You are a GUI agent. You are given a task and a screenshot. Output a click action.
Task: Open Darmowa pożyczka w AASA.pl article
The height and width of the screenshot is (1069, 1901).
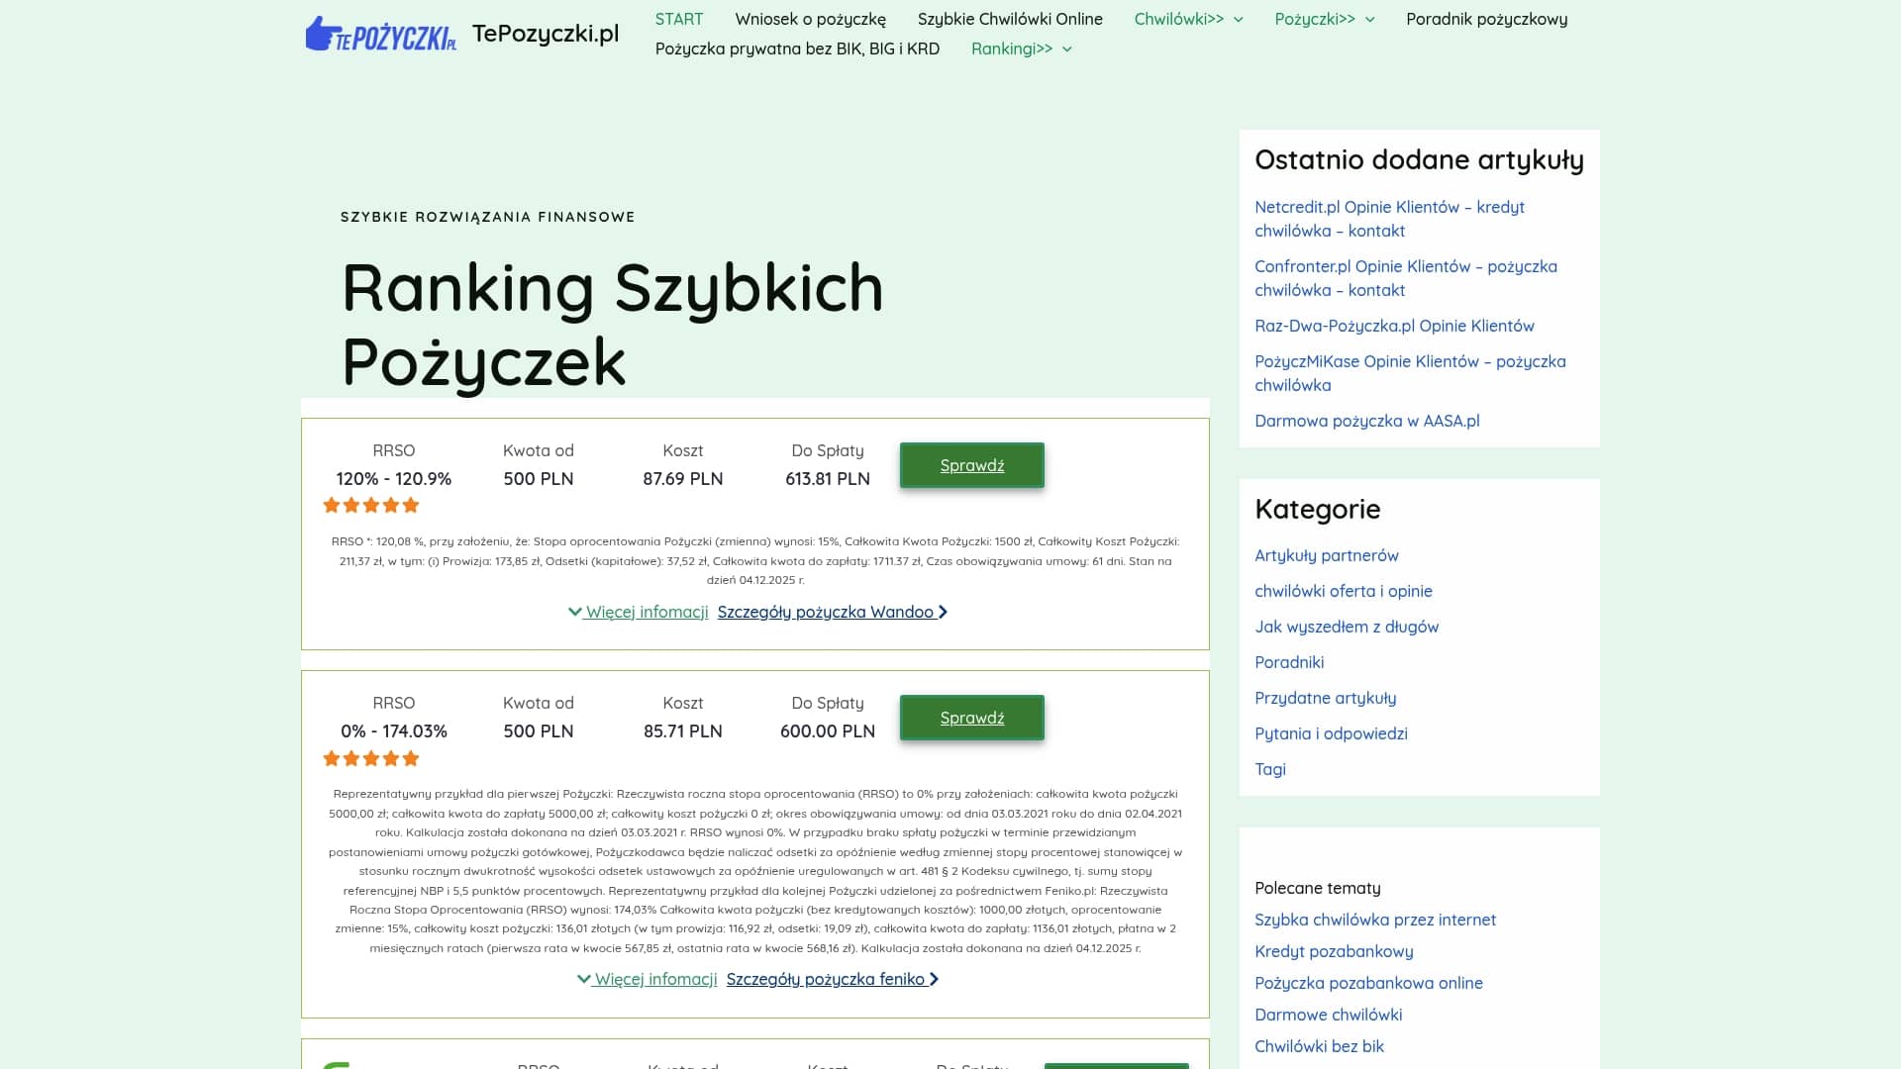(x=1366, y=421)
